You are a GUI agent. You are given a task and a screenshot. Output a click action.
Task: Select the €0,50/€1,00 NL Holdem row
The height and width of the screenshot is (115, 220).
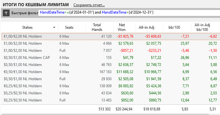pos(110,72)
